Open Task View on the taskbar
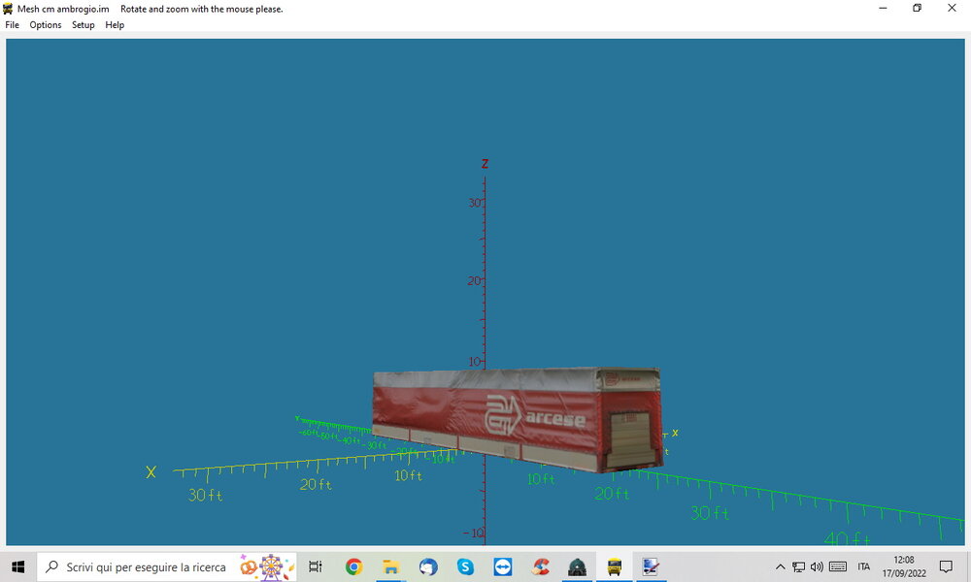Image resolution: width=971 pixels, height=582 pixels. [316, 566]
